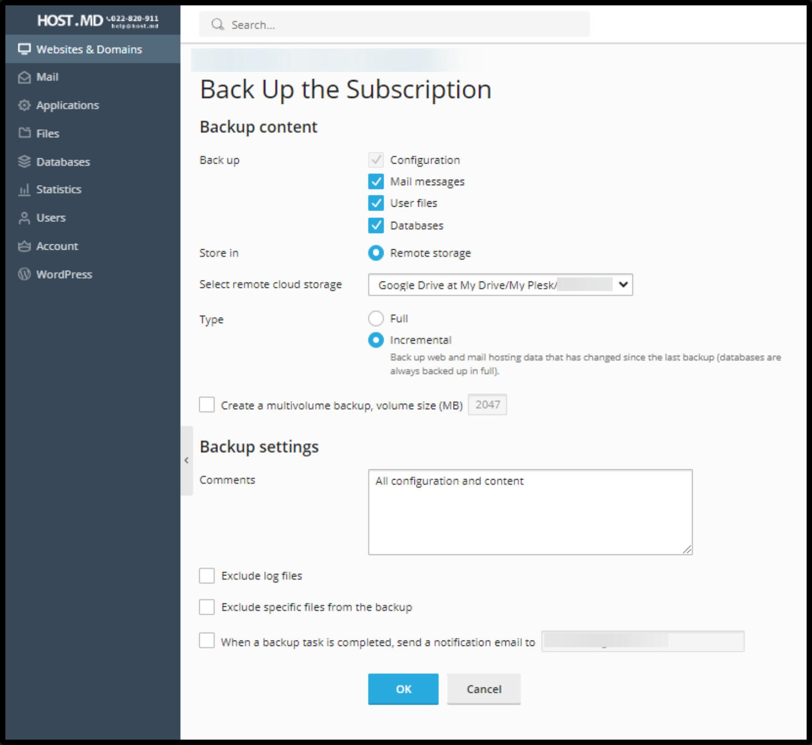Viewport: 812px width, 745px height.
Task: Click the Users label in sidebar
Action: 51,217
